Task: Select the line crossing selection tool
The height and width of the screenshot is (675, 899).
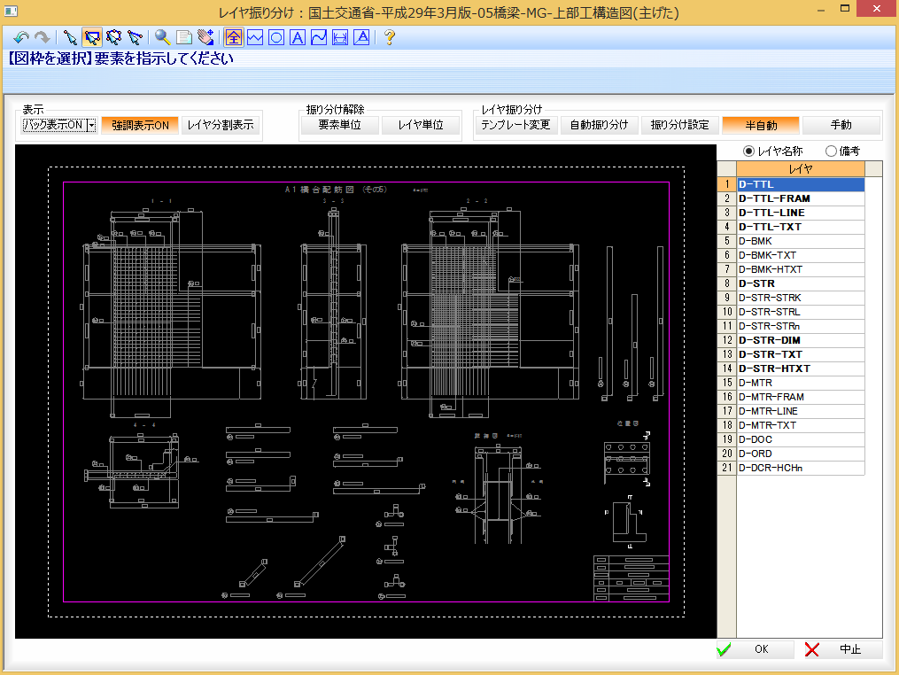Action: click(x=135, y=38)
